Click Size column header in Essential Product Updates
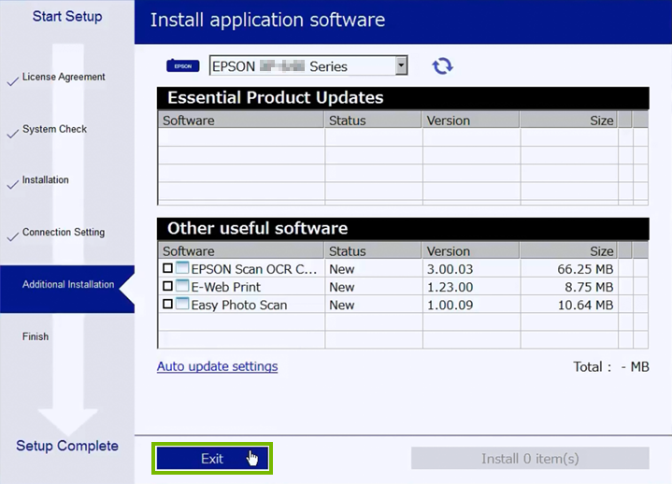Screen dimensions: 672x484 [568, 121]
